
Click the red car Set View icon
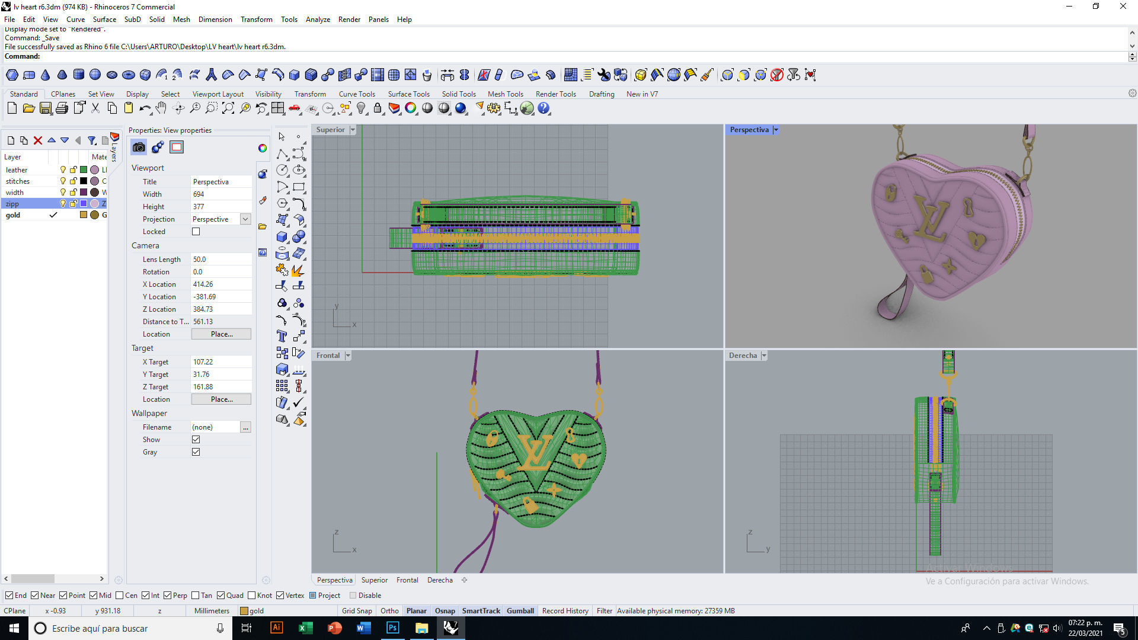294,108
